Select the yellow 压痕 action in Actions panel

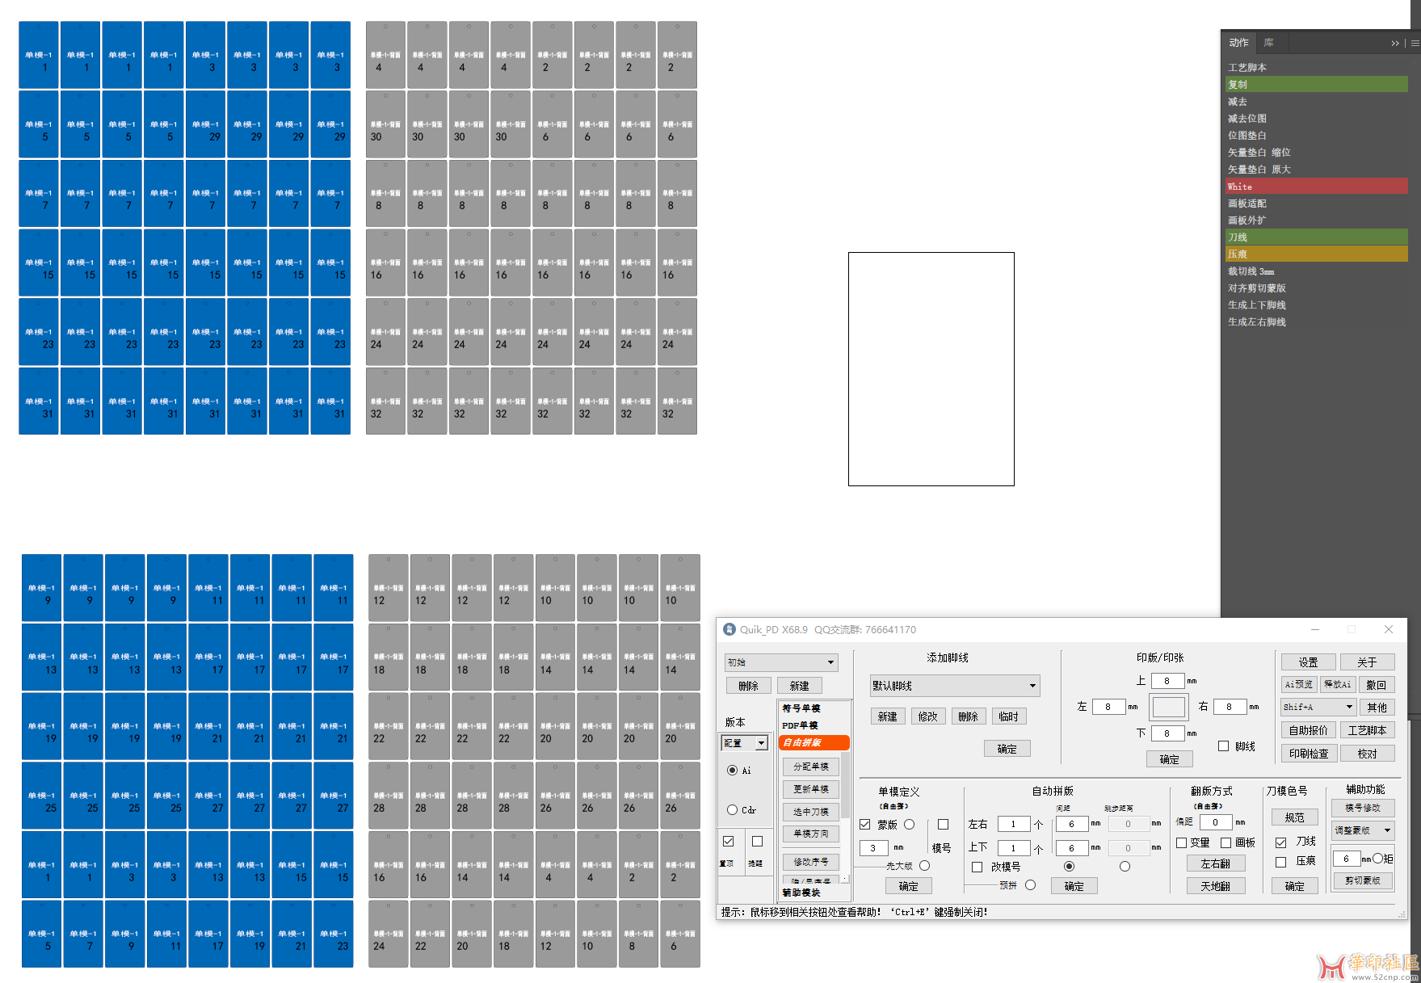click(1316, 254)
